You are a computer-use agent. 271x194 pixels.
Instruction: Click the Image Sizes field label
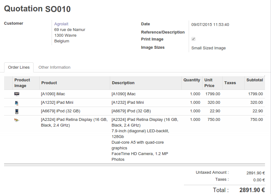(153, 47)
